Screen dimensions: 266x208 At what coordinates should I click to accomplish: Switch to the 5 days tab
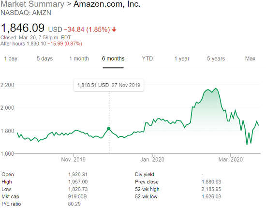point(45,59)
